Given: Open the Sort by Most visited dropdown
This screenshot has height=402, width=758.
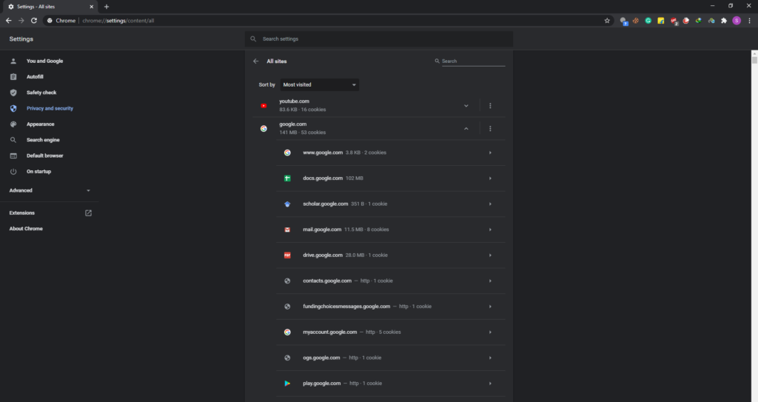Looking at the screenshot, I should click(320, 84).
